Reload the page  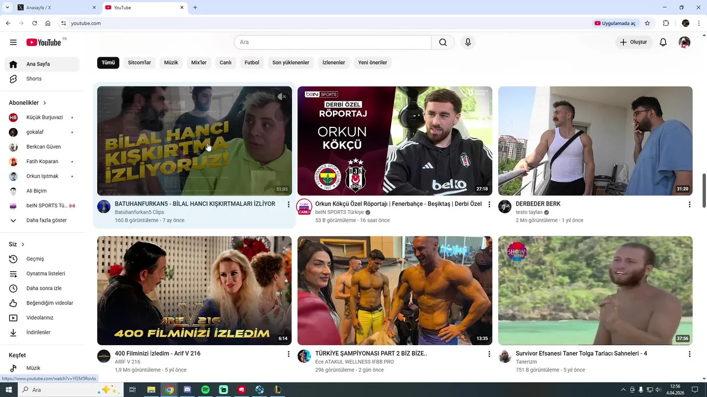(34, 23)
